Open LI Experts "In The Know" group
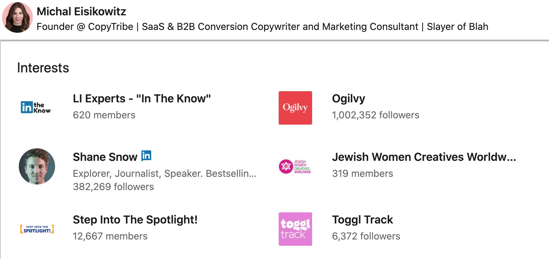Screen dimensions: 549x259 point(141,99)
